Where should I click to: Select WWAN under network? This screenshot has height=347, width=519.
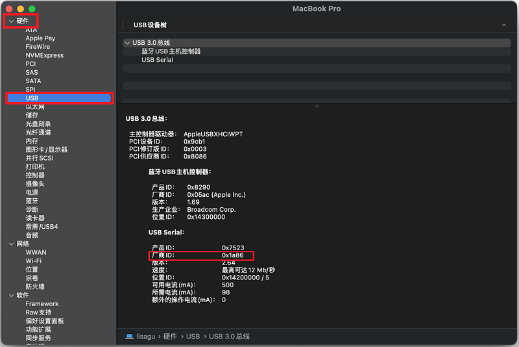(36, 253)
